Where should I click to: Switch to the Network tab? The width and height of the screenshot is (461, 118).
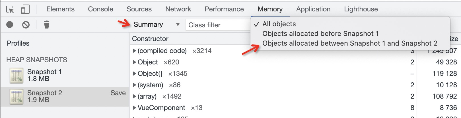pyautogui.click(x=178, y=9)
